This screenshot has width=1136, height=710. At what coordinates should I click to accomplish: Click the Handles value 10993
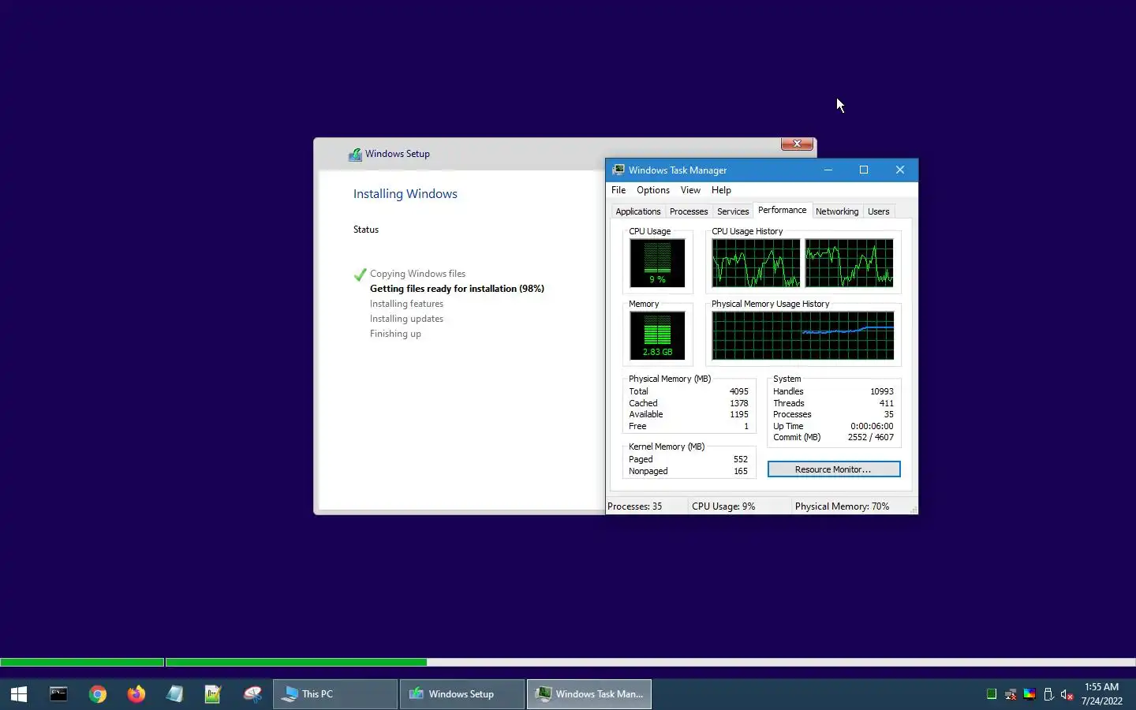(x=881, y=391)
